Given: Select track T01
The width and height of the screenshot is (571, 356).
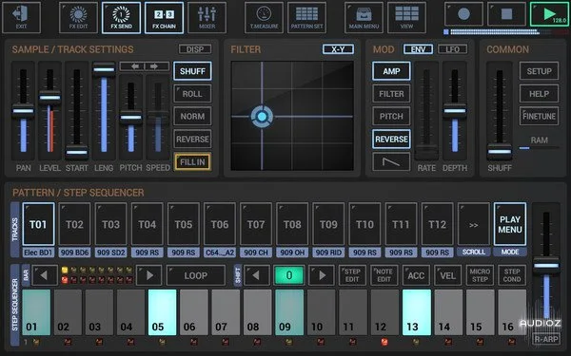Looking at the screenshot, I should click(38, 224).
